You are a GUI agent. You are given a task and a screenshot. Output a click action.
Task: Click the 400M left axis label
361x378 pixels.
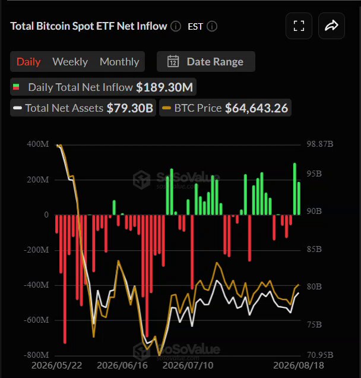tap(38, 144)
